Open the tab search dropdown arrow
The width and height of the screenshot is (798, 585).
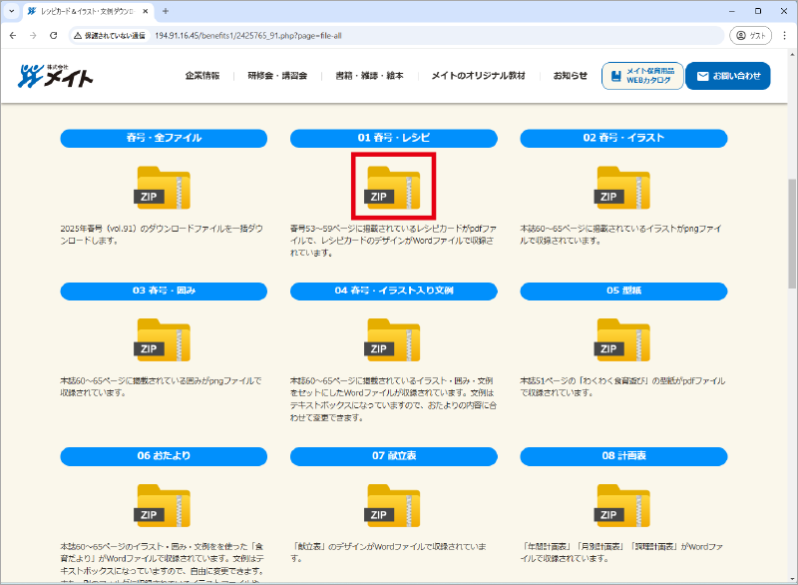pos(12,11)
